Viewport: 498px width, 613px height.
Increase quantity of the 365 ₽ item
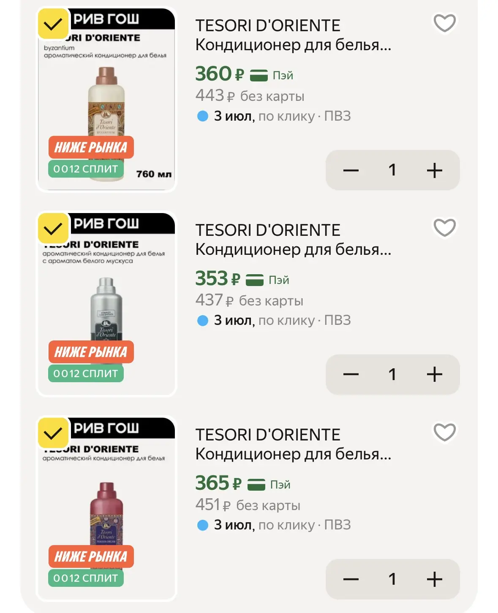[x=434, y=579]
